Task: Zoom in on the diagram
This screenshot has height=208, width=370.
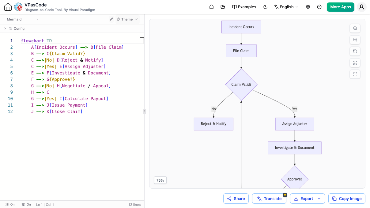Action: pos(355,28)
